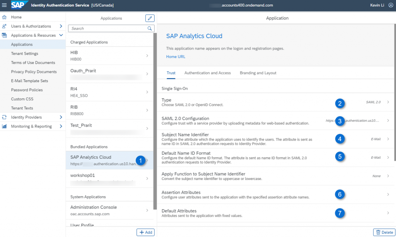
Task: Open Default Name ID Format chevron
Action: (388, 158)
